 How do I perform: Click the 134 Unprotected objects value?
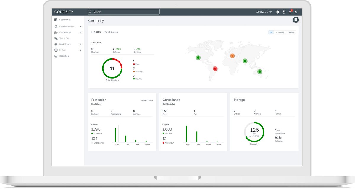94,139
